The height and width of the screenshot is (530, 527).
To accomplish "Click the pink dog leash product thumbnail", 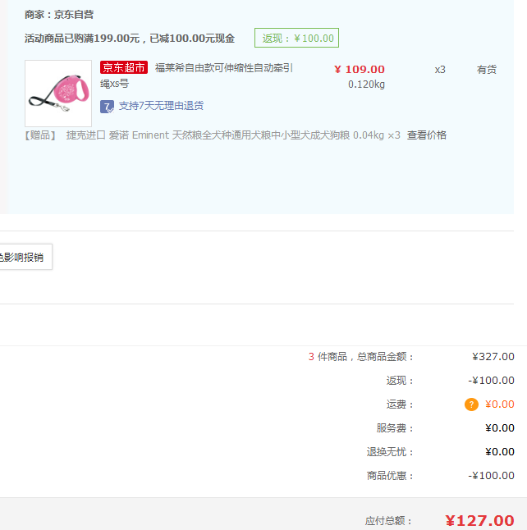I will [x=58, y=94].
